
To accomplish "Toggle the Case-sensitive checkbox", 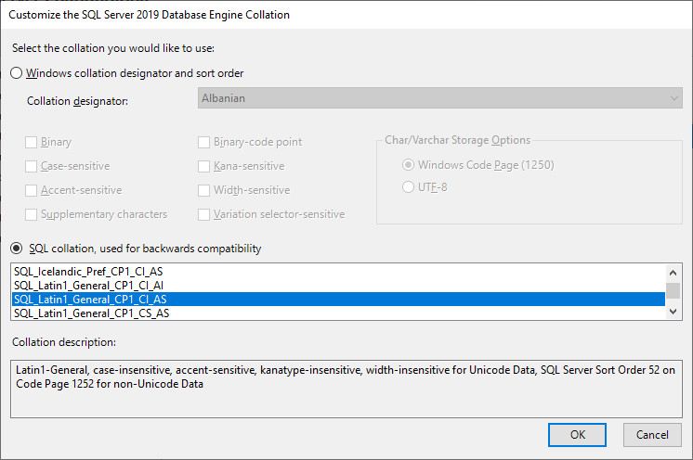I will point(31,166).
